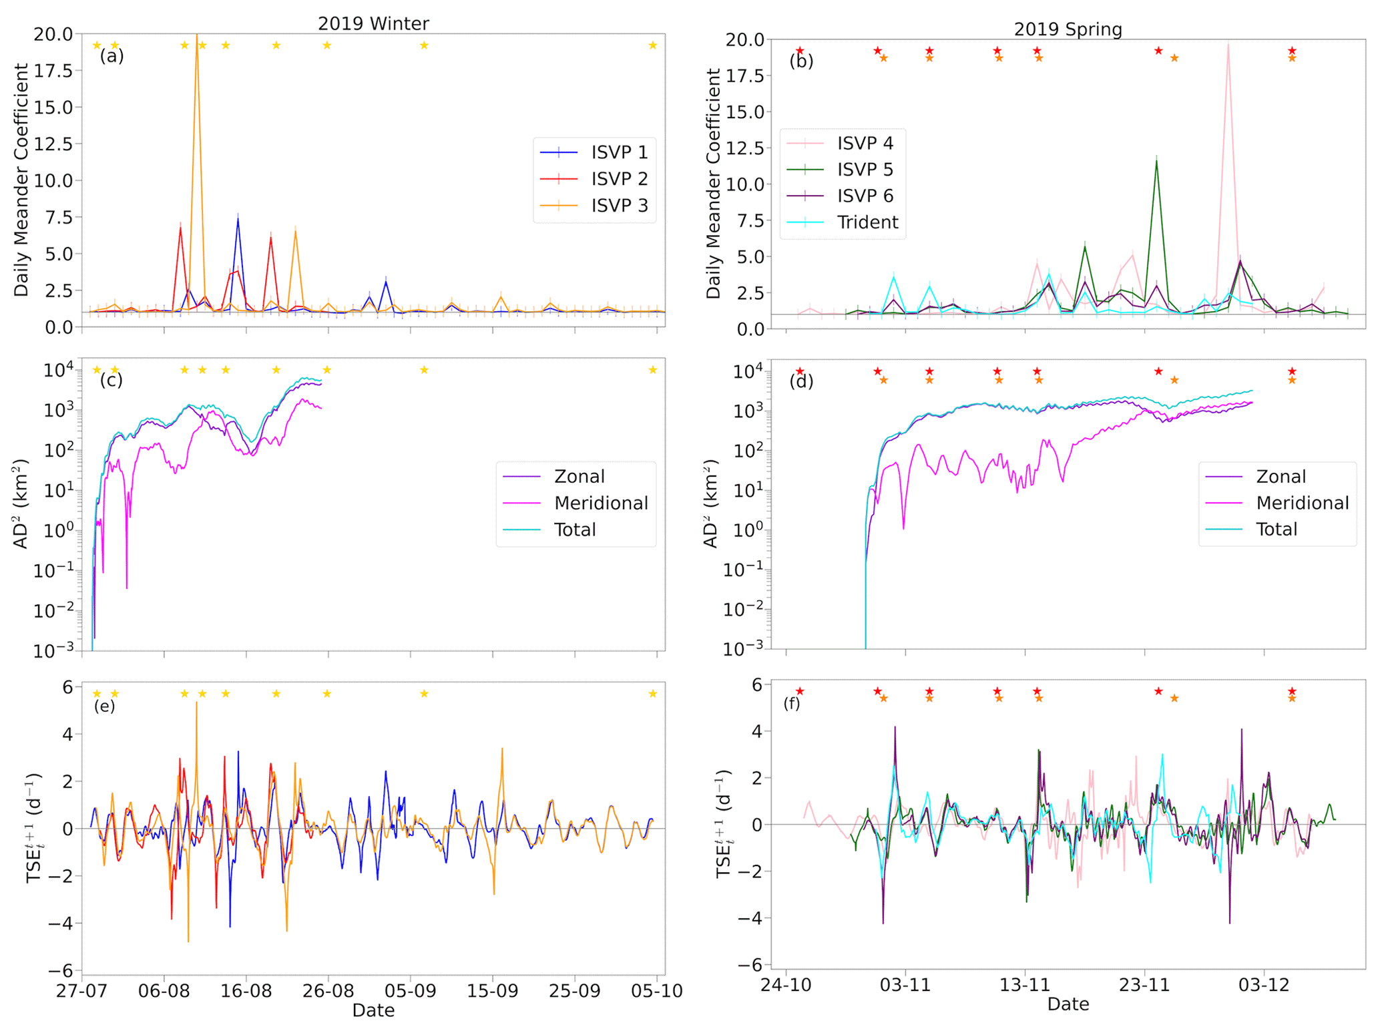Select Trident in the spring legend
Image resolution: width=1380 pixels, height=1033 pixels.
[x=867, y=222]
